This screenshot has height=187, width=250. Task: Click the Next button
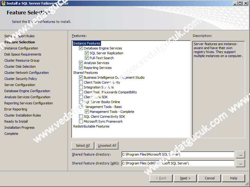(185, 178)
